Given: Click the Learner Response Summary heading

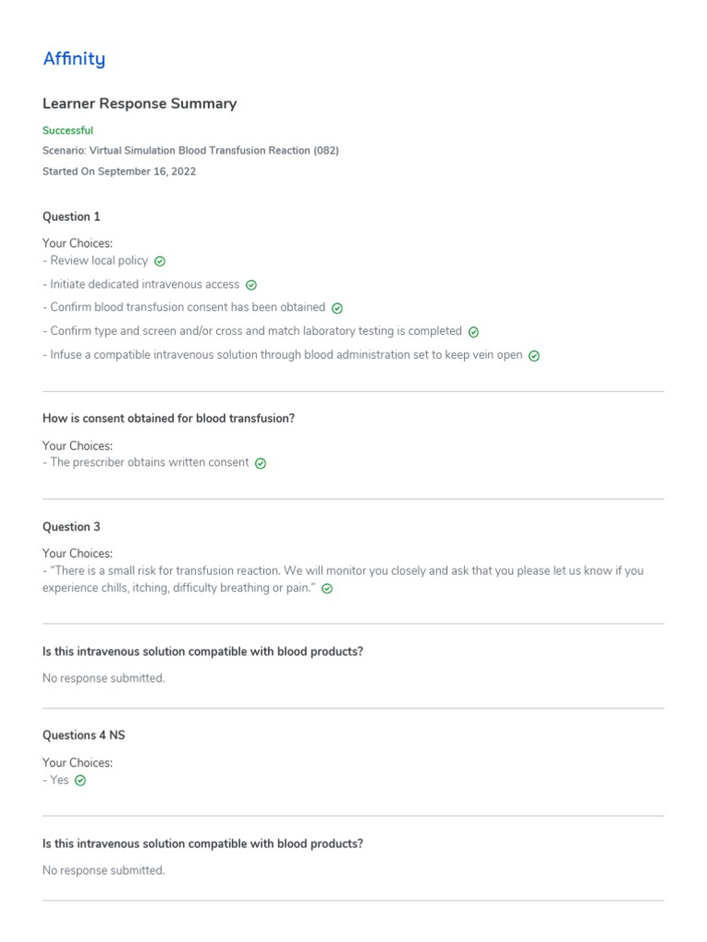Looking at the screenshot, I should click(139, 104).
